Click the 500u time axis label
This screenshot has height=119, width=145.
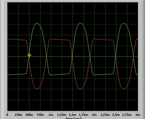click(x=29, y=115)
